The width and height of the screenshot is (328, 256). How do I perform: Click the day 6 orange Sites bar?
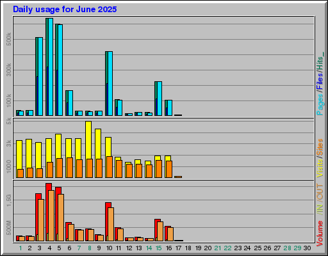pos(70,168)
